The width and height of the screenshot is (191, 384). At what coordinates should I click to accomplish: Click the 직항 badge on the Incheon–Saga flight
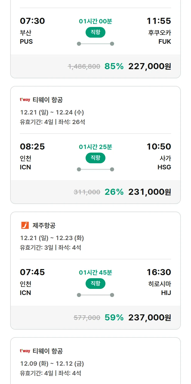pyautogui.click(x=95, y=158)
